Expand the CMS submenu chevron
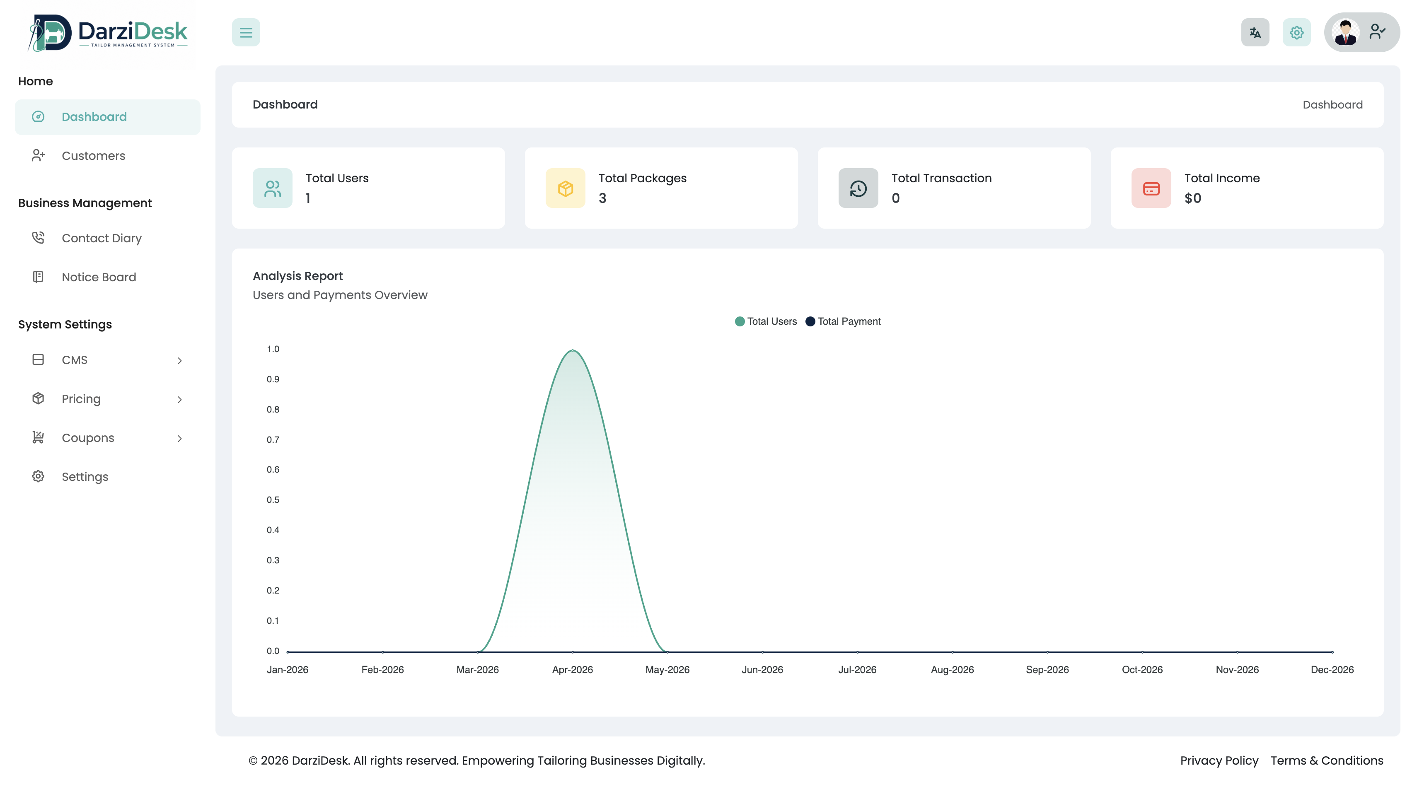This screenshot has width=1417, height=787. (179, 360)
